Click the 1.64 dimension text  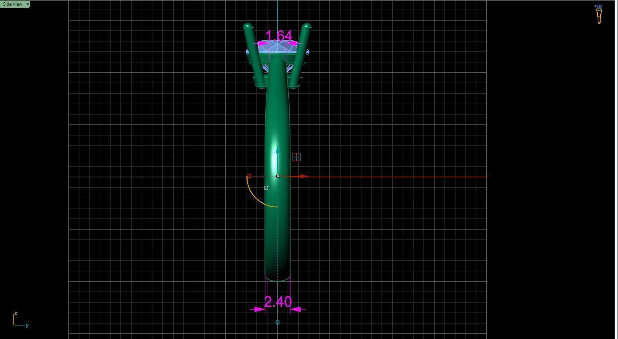[x=279, y=36]
